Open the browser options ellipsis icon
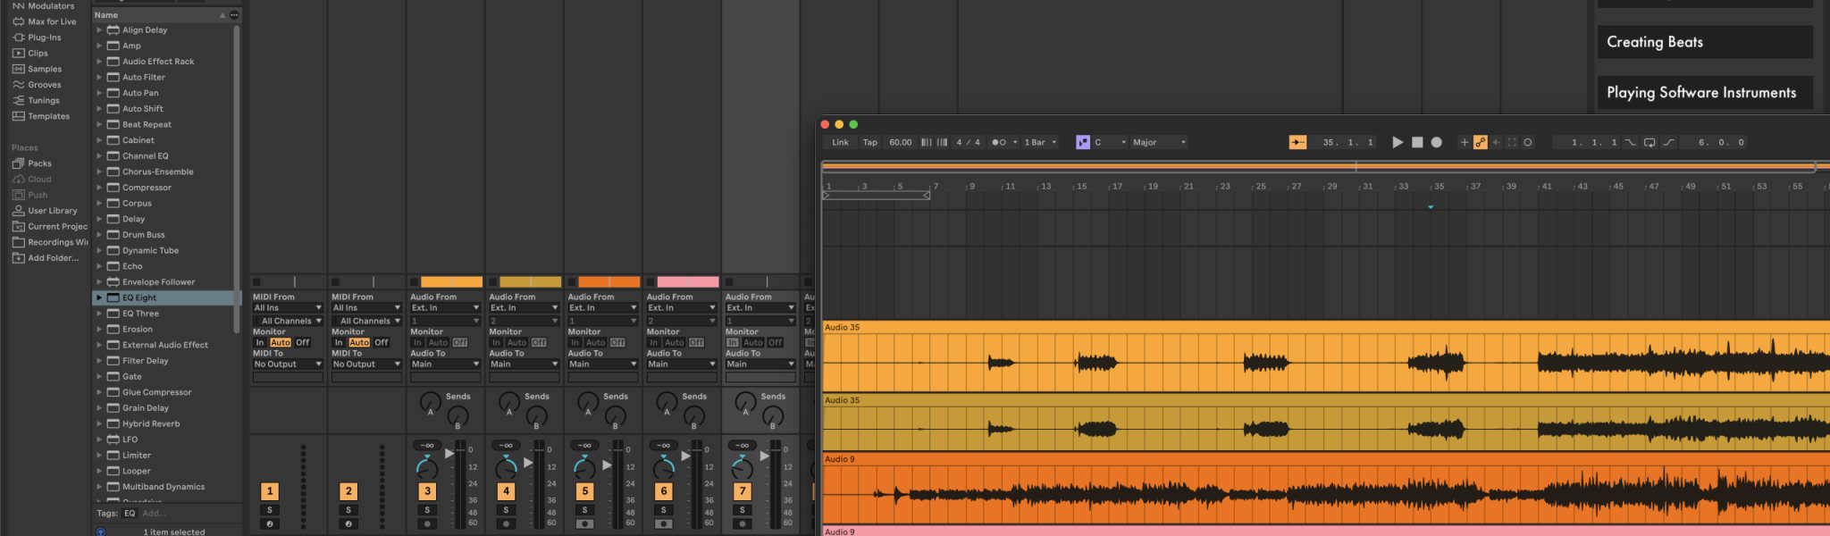This screenshot has width=1830, height=536. point(234,15)
